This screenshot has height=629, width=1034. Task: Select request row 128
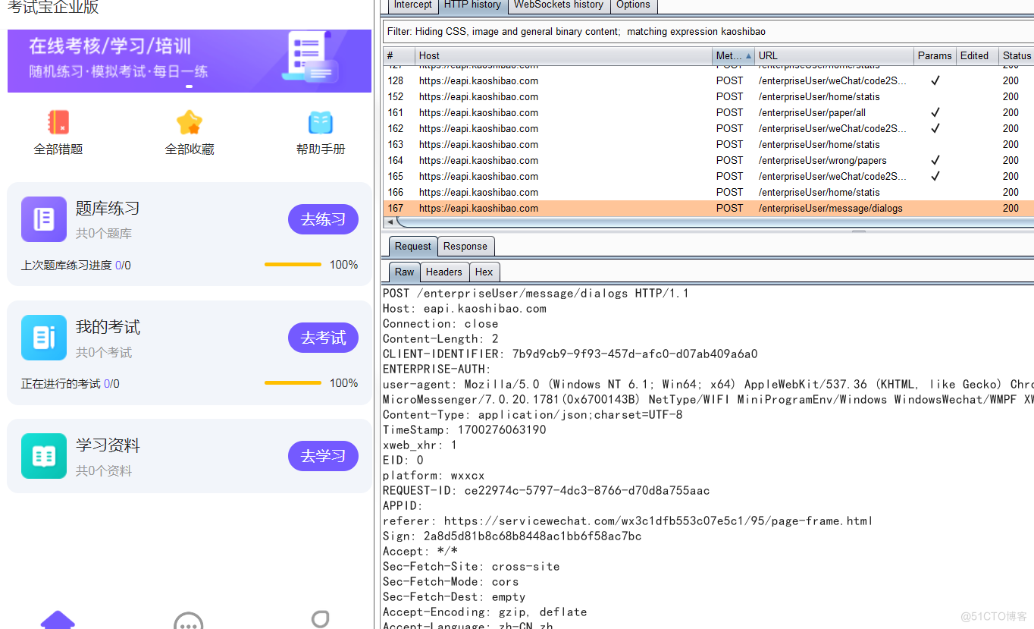coord(708,80)
